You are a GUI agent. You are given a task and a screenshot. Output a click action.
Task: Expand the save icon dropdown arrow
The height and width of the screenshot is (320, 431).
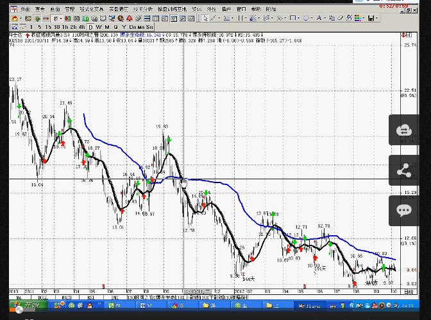coord(377,19)
